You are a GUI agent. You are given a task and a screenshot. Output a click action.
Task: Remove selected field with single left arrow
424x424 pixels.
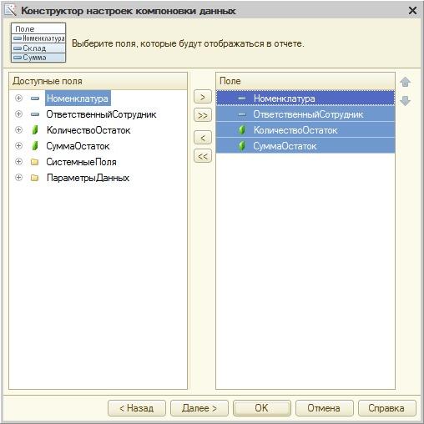pyautogui.click(x=203, y=138)
